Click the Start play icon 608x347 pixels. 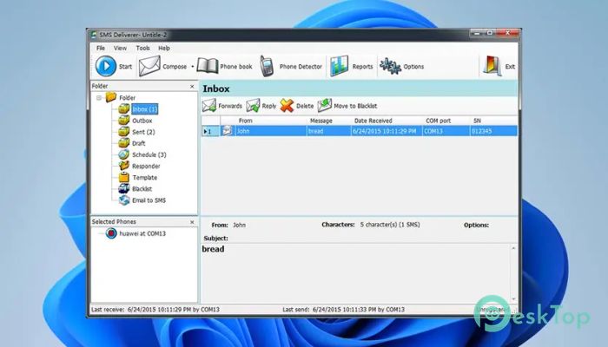[105, 66]
